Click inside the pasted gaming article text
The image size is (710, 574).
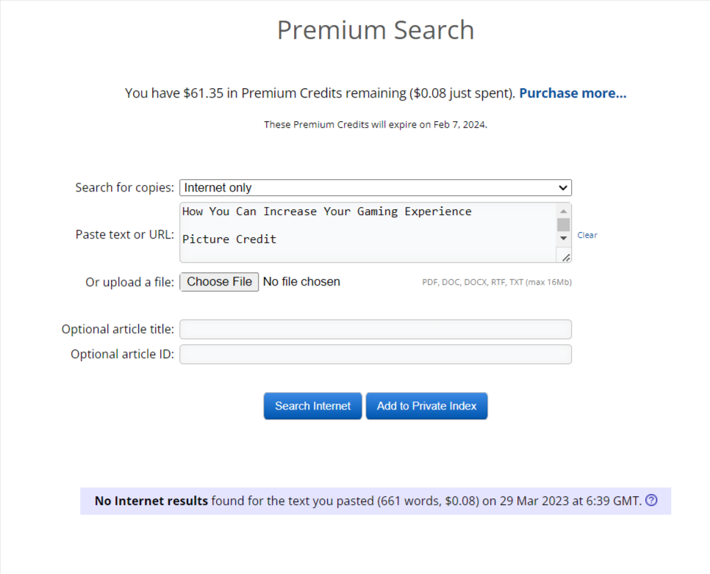(x=367, y=233)
